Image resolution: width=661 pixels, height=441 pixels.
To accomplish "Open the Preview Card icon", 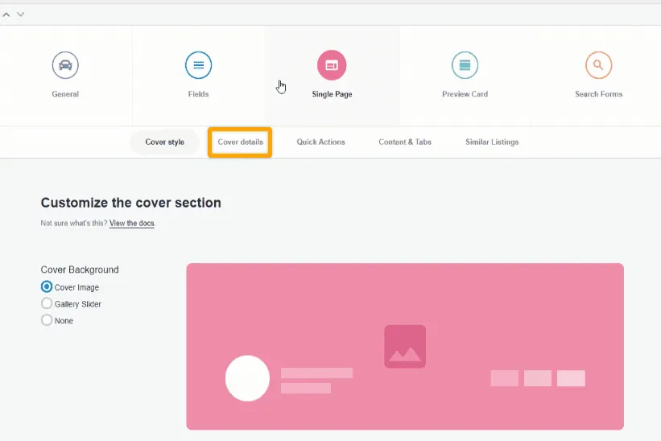I will click(465, 65).
